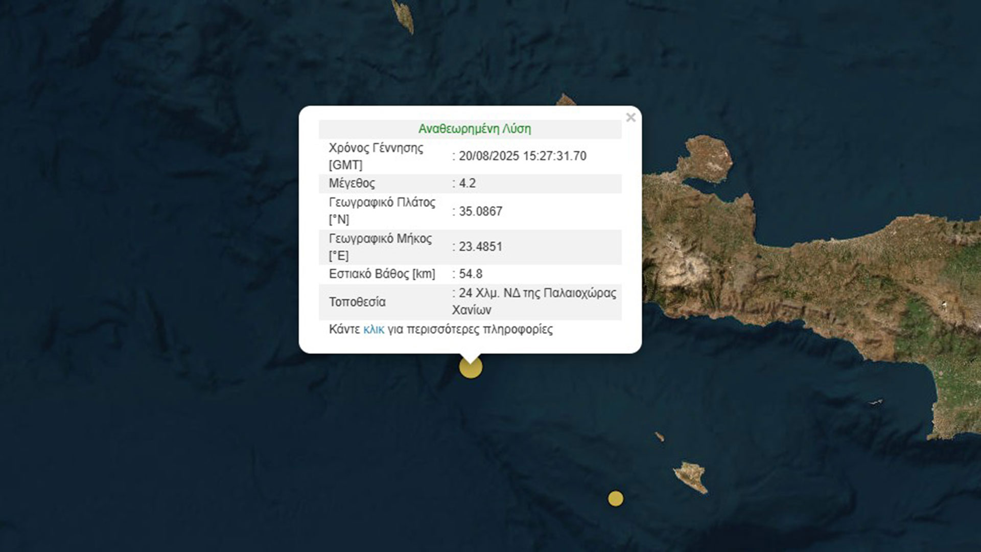Close the earthquake info popup

click(x=630, y=118)
